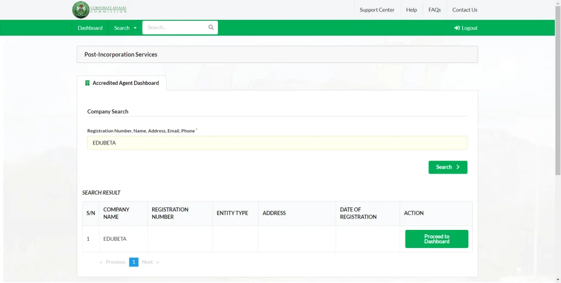
Task: Click the SEARCH RESULT heading
Action: pos(101,193)
